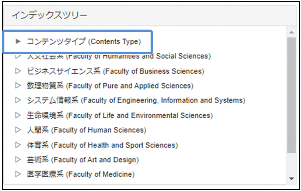
Task: Open システム情報系 Engineering, Information and Systems
Action: 136,100
